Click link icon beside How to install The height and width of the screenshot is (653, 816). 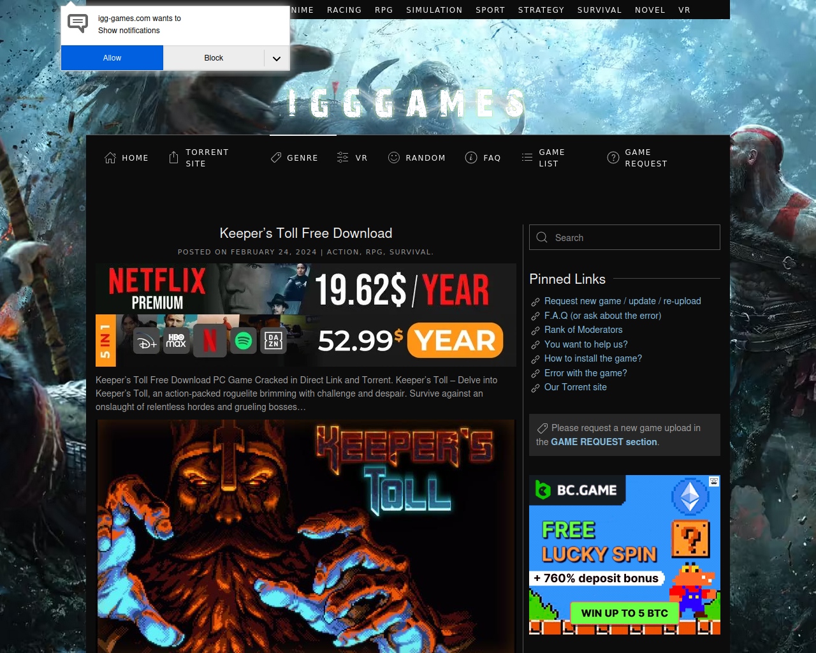535,359
